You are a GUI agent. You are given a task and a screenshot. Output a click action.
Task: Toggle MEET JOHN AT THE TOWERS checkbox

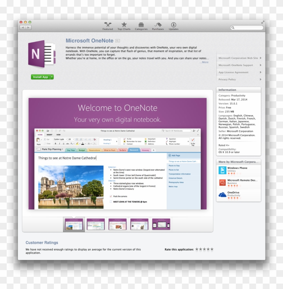pyautogui.click(x=111, y=202)
